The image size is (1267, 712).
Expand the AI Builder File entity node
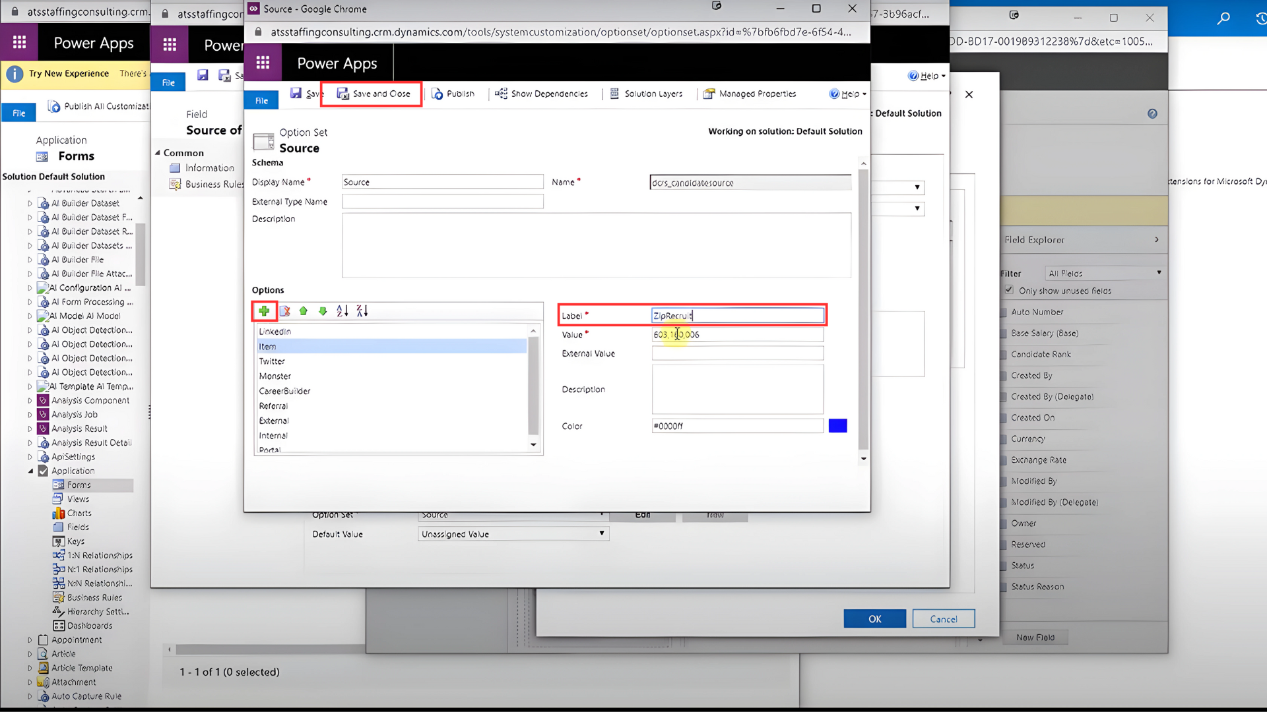click(30, 260)
